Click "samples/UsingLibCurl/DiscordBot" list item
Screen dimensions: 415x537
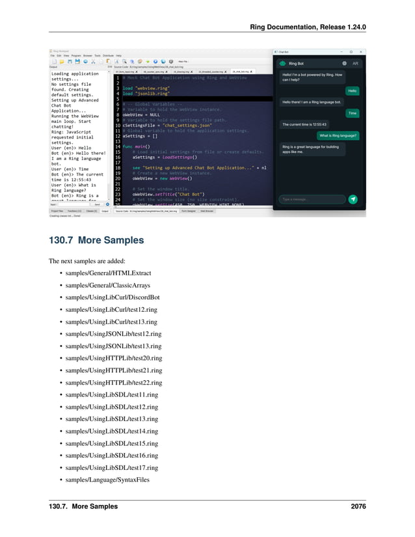(x=113, y=297)
